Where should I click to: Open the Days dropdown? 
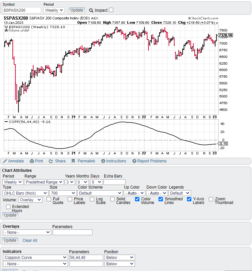(97, 182)
